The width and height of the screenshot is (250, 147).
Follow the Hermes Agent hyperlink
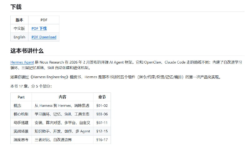[22, 62]
